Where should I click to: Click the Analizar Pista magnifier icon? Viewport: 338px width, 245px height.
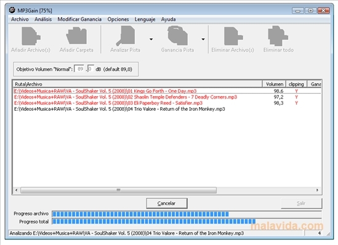coord(126,36)
